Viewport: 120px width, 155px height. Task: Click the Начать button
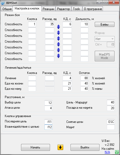tap(35, 147)
